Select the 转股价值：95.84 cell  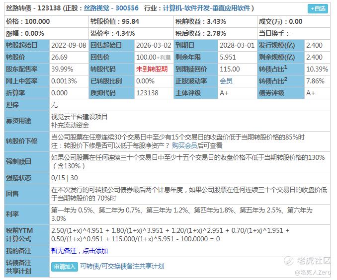click(x=131, y=21)
